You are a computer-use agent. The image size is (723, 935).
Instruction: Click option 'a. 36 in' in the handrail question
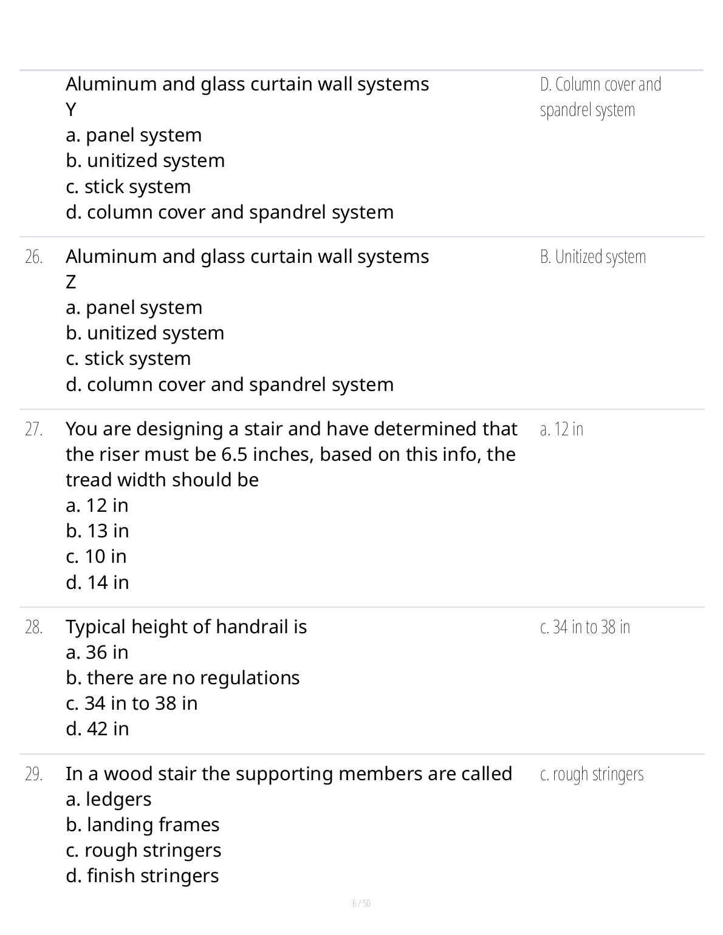tap(97, 653)
